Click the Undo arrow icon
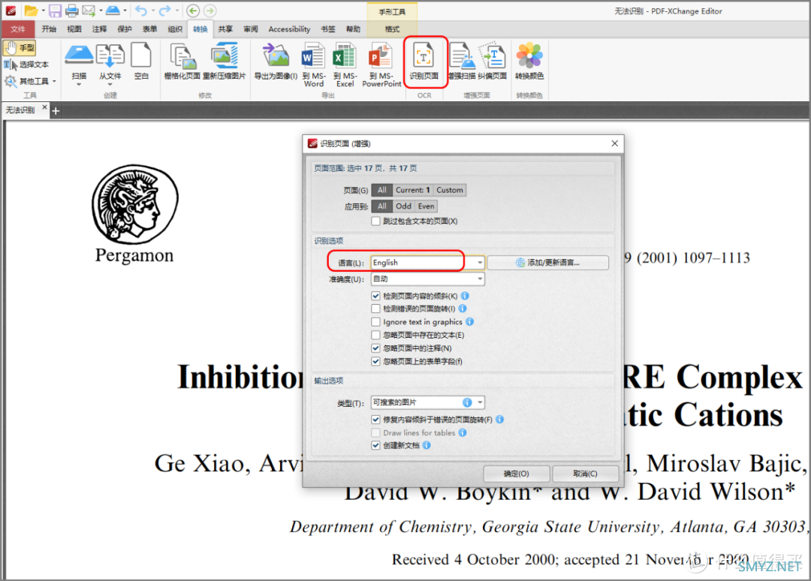The width and height of the screenshot is (811, 581). click(141, 11)
